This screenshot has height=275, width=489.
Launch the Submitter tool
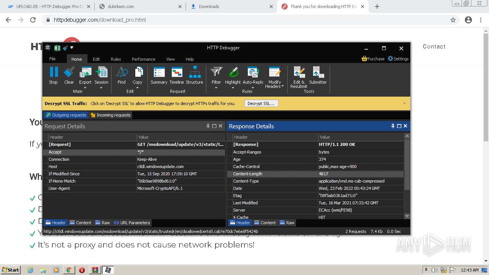pyautogui.click(x=318, y=75)
